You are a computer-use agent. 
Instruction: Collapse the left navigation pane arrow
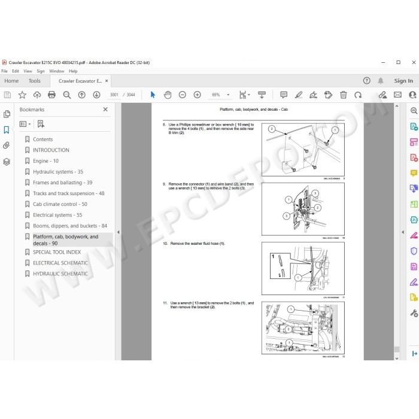[x=118, y=232]
